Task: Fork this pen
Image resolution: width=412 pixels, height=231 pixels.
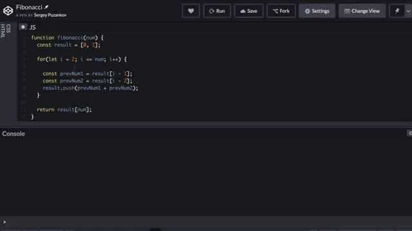Action: (281, 11)
